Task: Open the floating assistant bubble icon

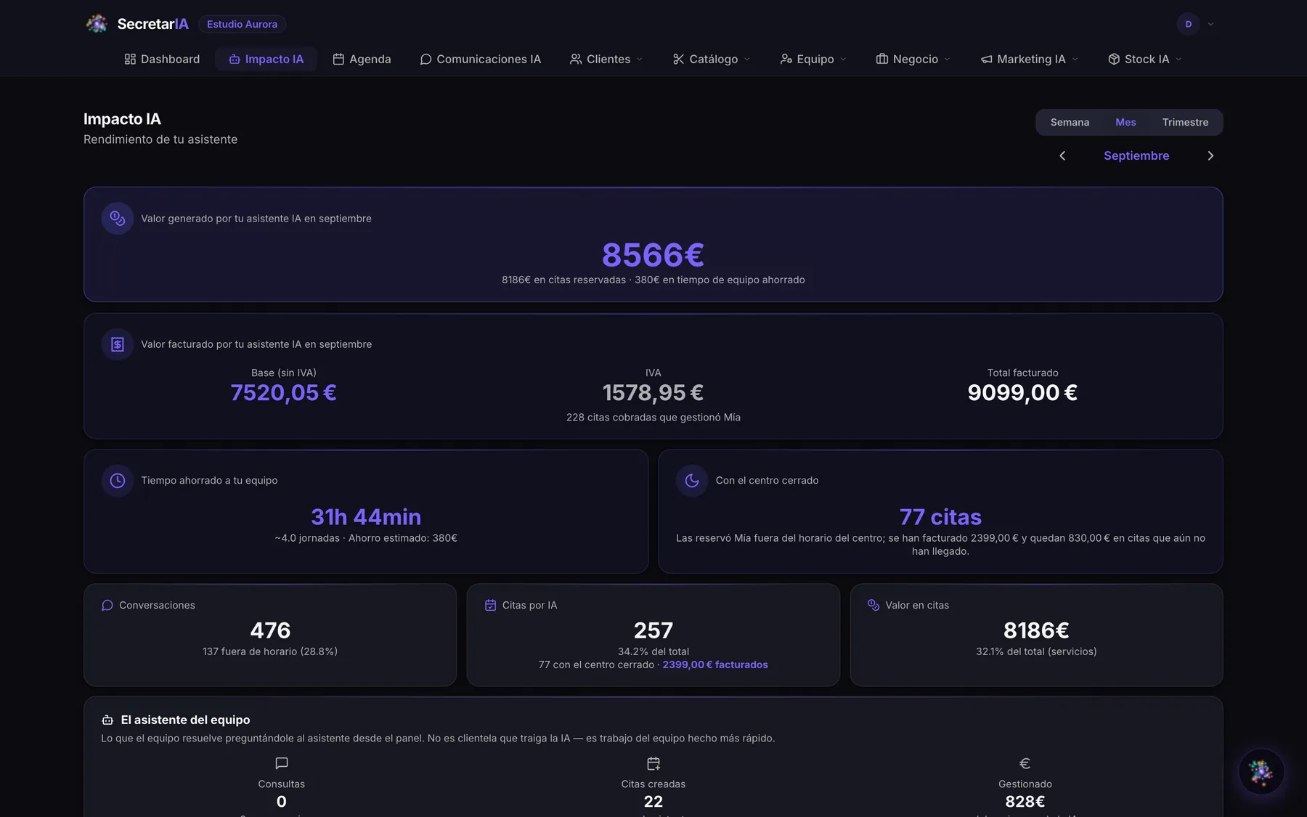Action: tap(1261, 771)
